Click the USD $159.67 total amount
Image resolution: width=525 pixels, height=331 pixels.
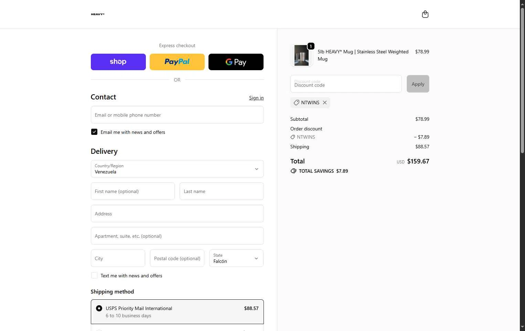pos(413,161)
